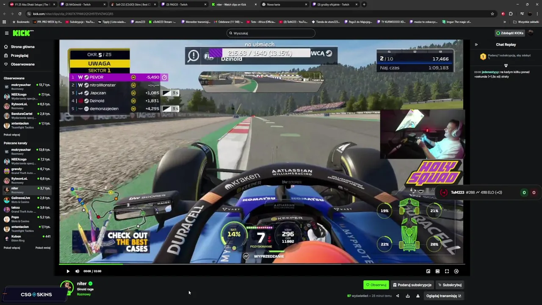Open Wszystkie zakładki folder
Viewport: 542px width, 305px height.
(x=526, y=22)
